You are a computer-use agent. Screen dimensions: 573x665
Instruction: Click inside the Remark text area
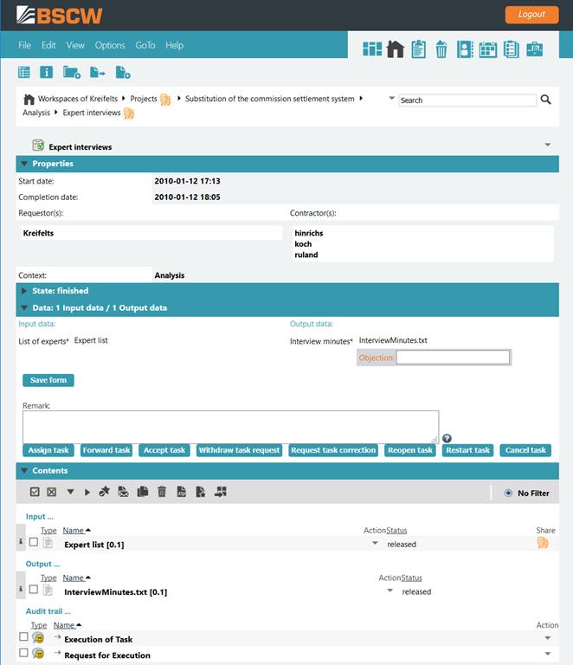coord(230,426)
